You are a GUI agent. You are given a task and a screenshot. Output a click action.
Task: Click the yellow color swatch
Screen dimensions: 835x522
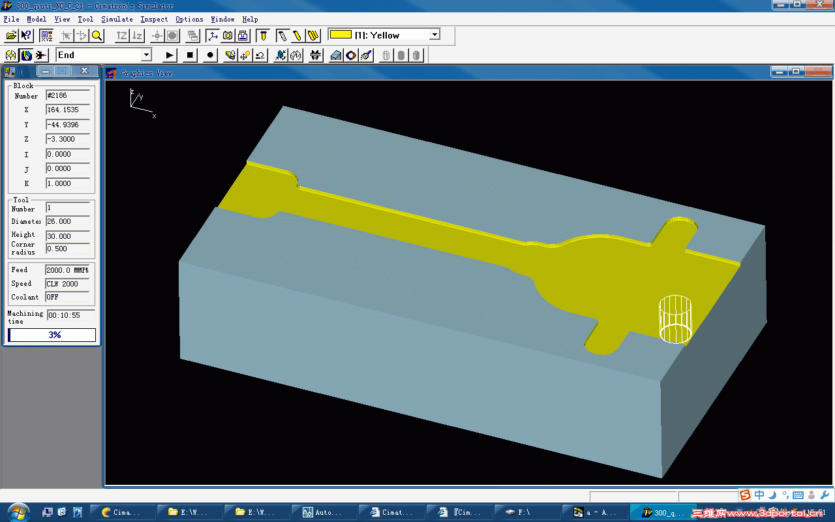[341, 35]
